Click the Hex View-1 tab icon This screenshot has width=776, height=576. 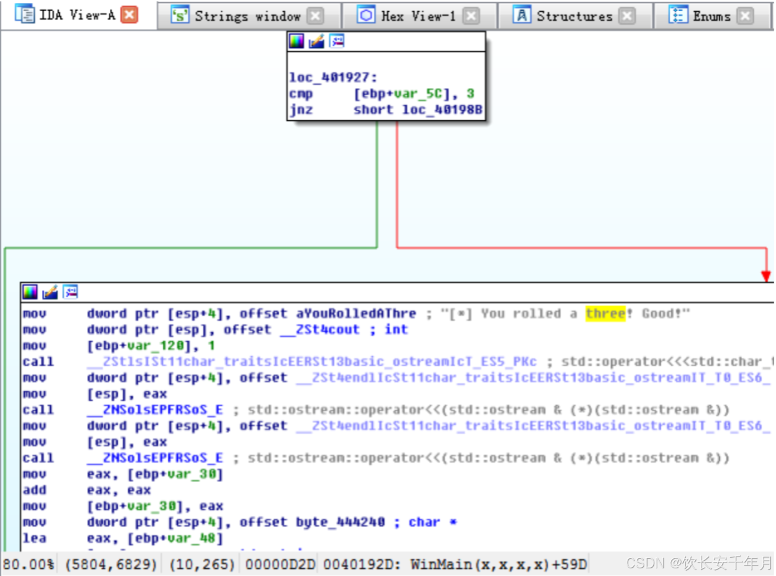tap(366, 15)
